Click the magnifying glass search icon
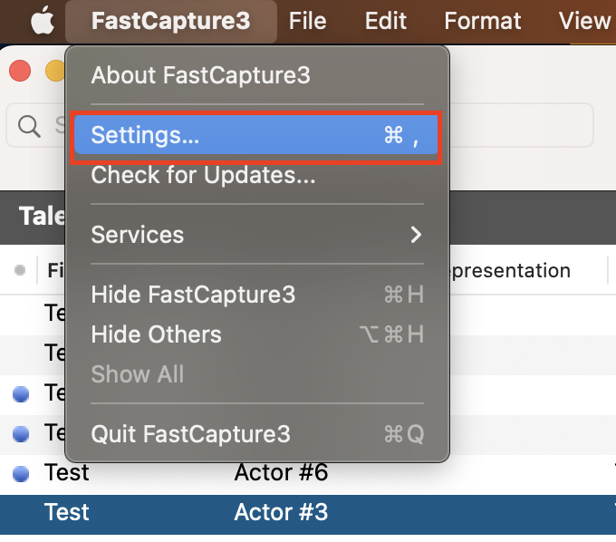The width and height of the screenshot is (616, 542). point(29,126)
